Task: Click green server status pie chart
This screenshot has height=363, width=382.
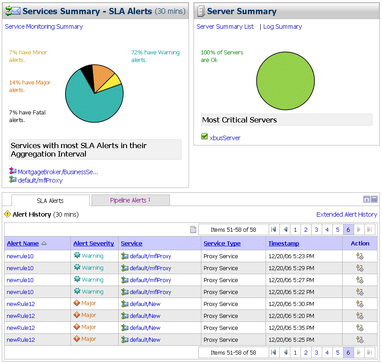Action: [x=286, y=81]
